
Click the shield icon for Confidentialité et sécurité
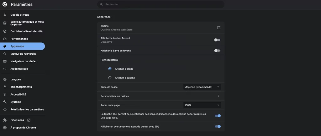click(5, 31)
